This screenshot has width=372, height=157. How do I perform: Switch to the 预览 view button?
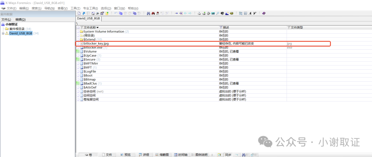coord(125,155)
